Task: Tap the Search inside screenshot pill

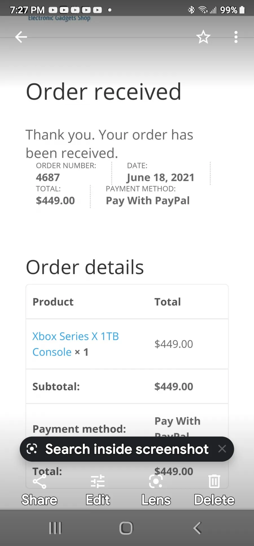Action: (127, 449)
